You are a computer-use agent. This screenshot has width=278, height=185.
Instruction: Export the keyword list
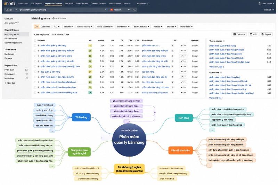point(266,34)
